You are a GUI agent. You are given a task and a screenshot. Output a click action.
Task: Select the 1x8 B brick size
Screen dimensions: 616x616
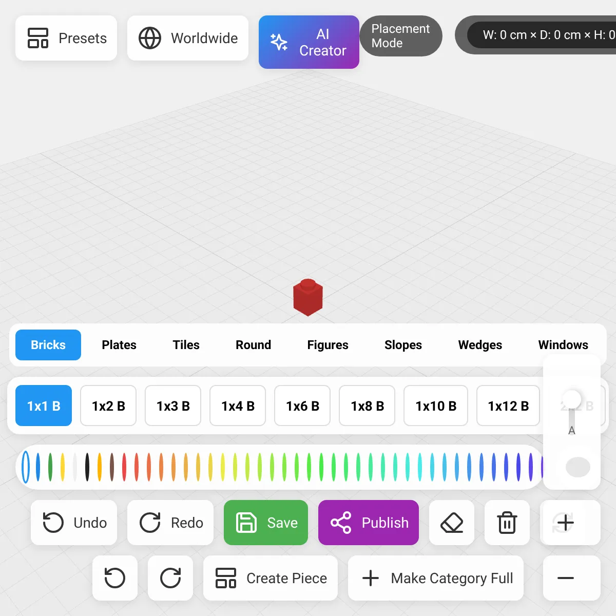[x=367, y=406]
